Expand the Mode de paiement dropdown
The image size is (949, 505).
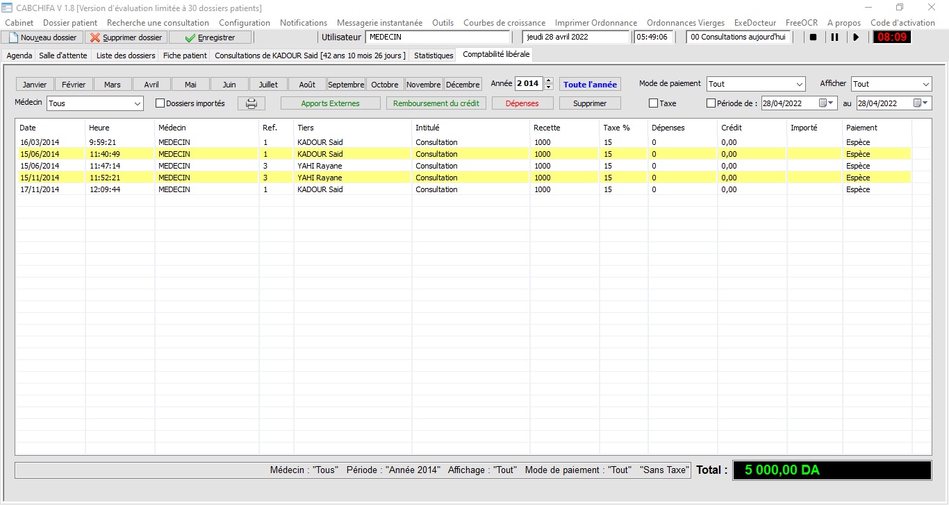[798, 84]
